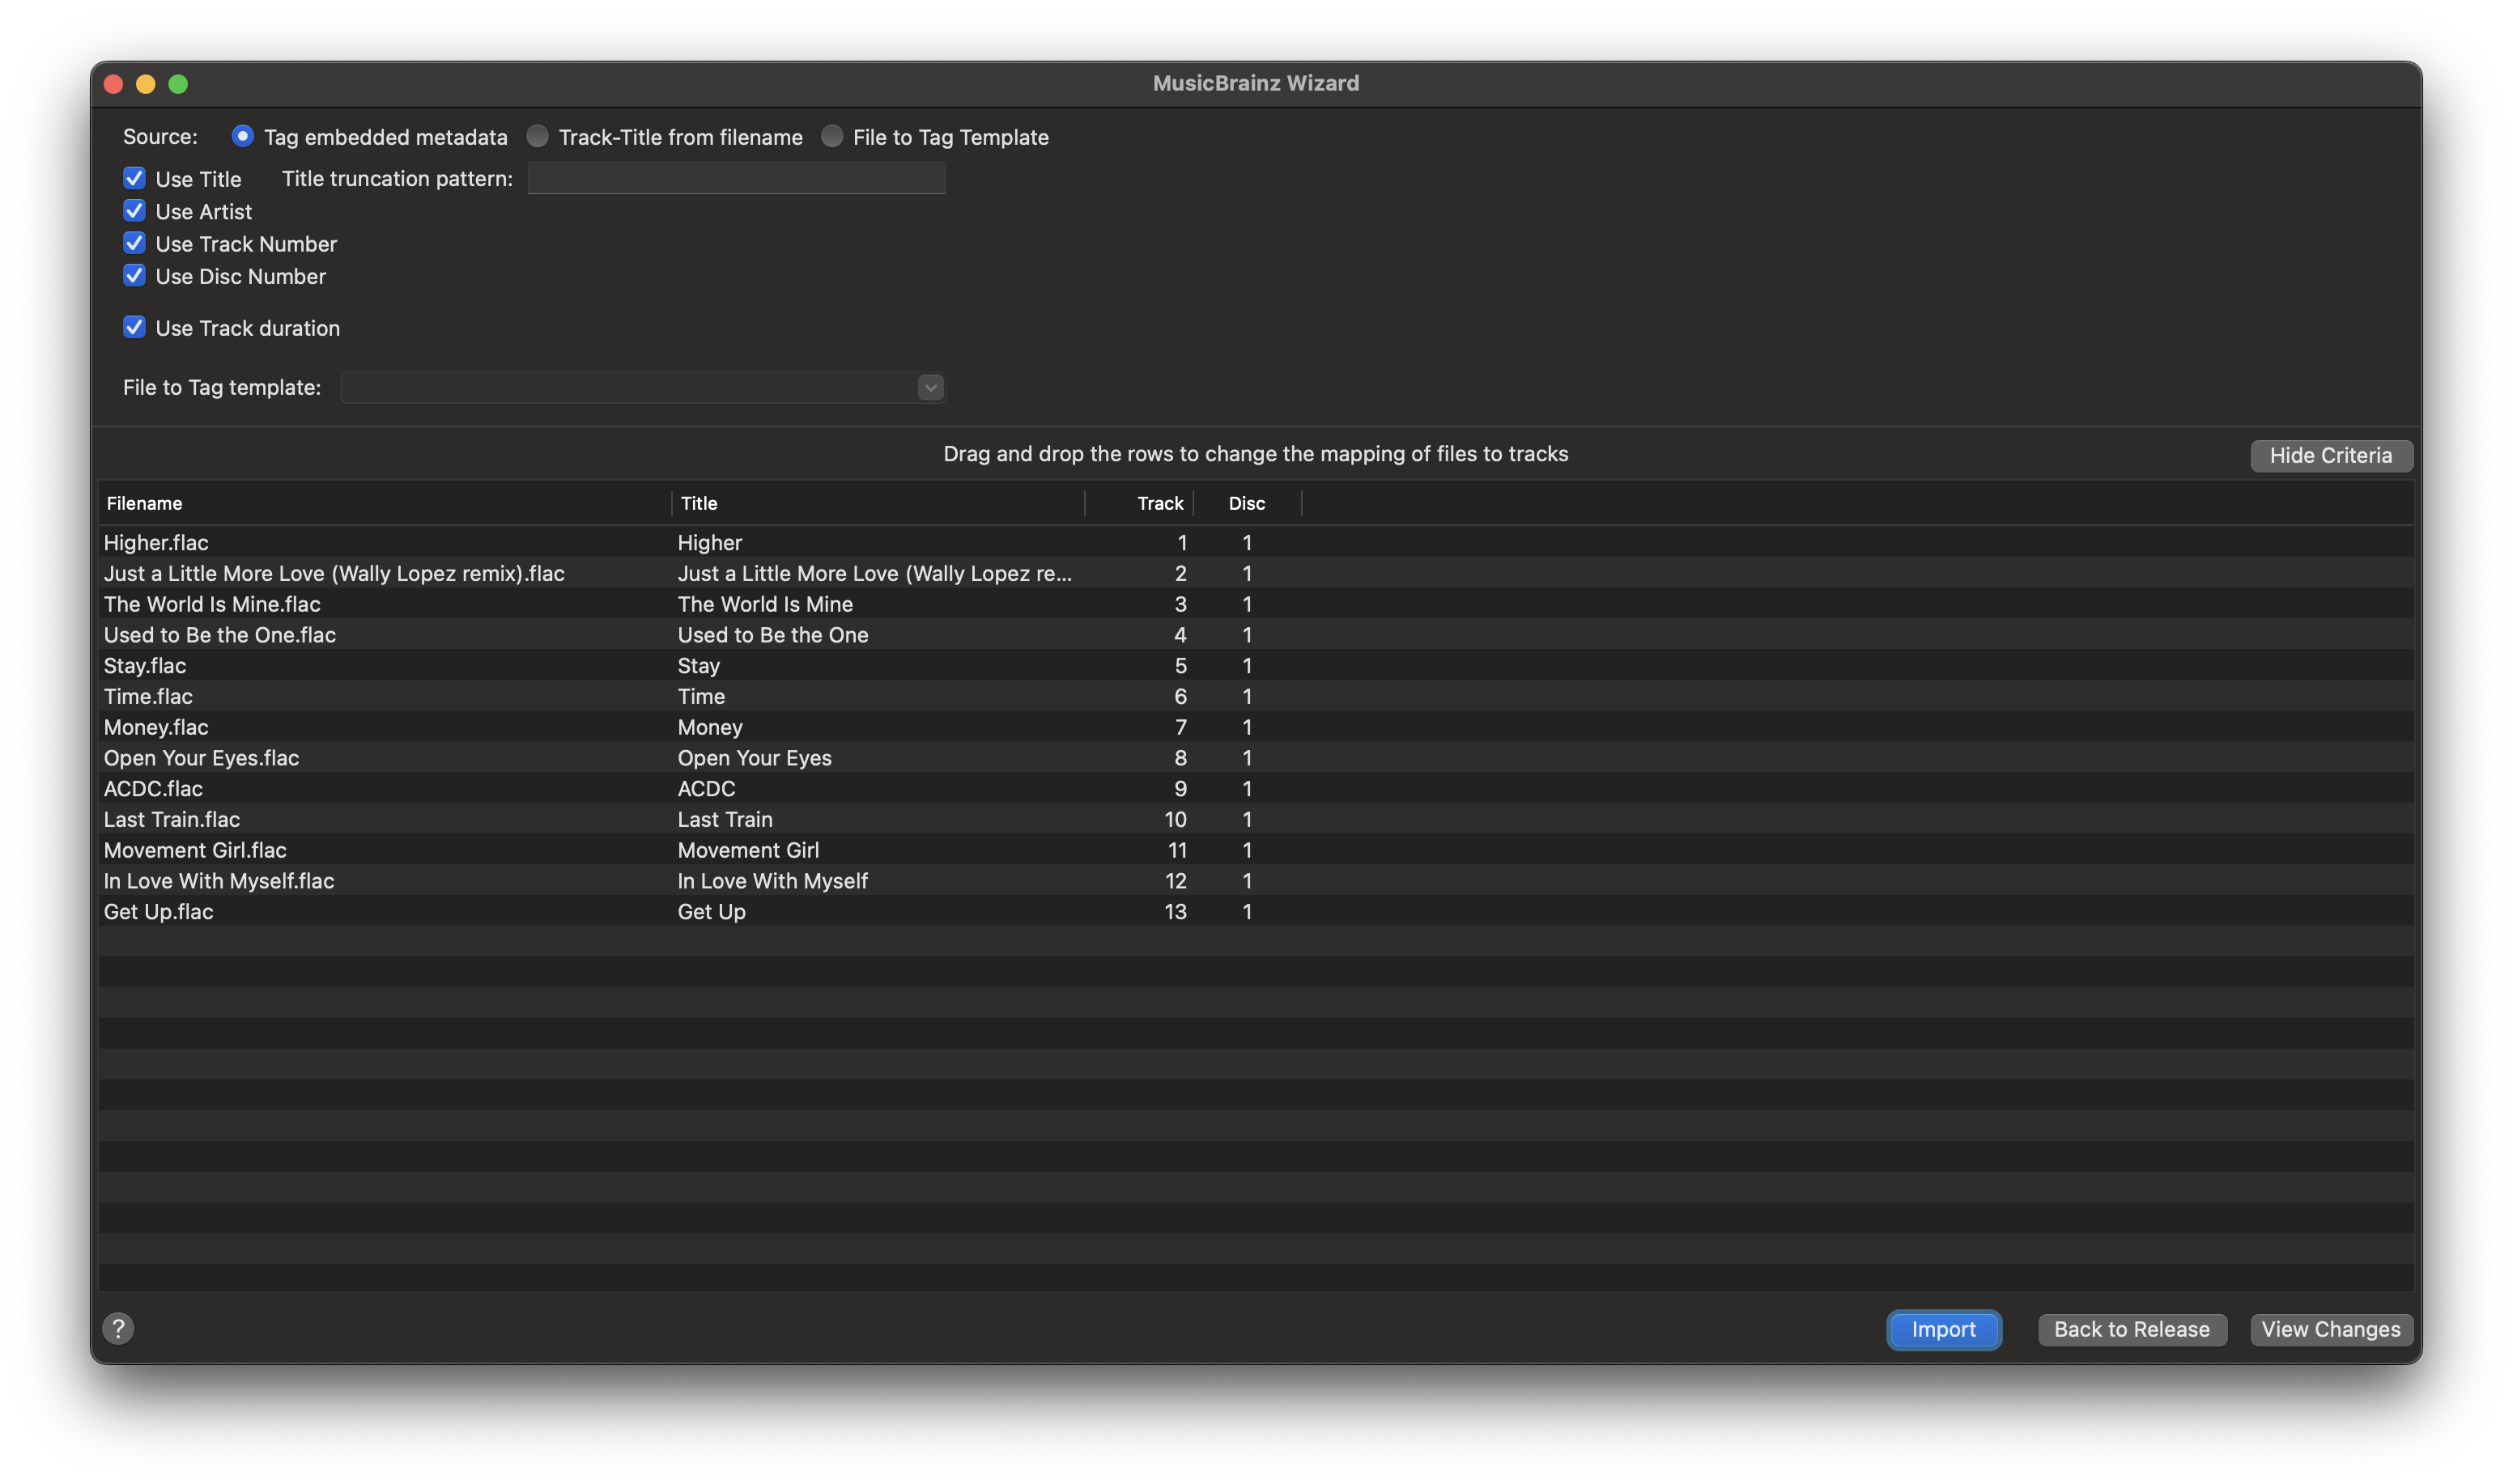Image resolution: width=2513 pixels, height=1484 pixels.
Task: Toggle the Use Disc Number checkbox
Action: click(x=134, y=275)
